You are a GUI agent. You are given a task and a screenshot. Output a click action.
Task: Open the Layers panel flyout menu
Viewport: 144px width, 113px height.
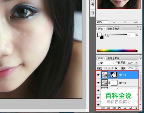point(140,59)
